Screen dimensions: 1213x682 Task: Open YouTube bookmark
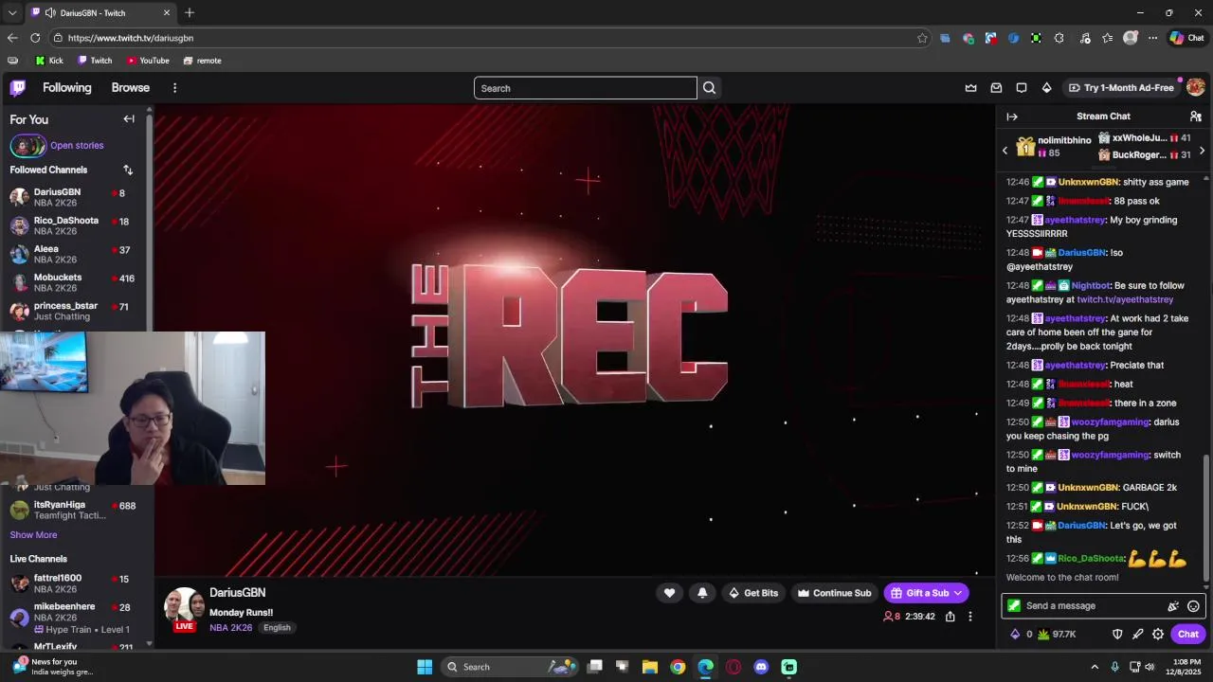[x=148, y=61]
